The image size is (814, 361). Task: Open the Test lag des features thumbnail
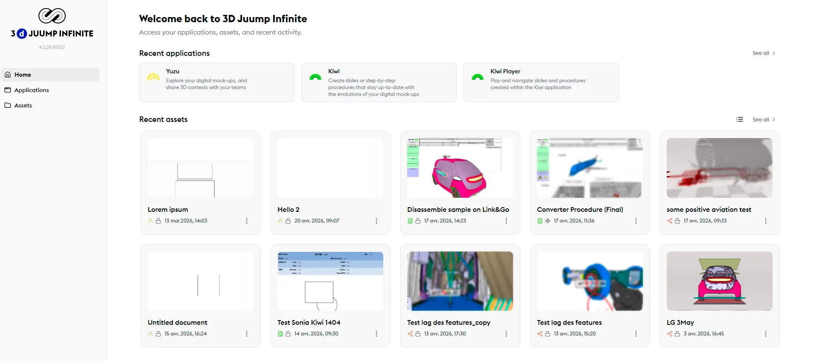[590, 281]
